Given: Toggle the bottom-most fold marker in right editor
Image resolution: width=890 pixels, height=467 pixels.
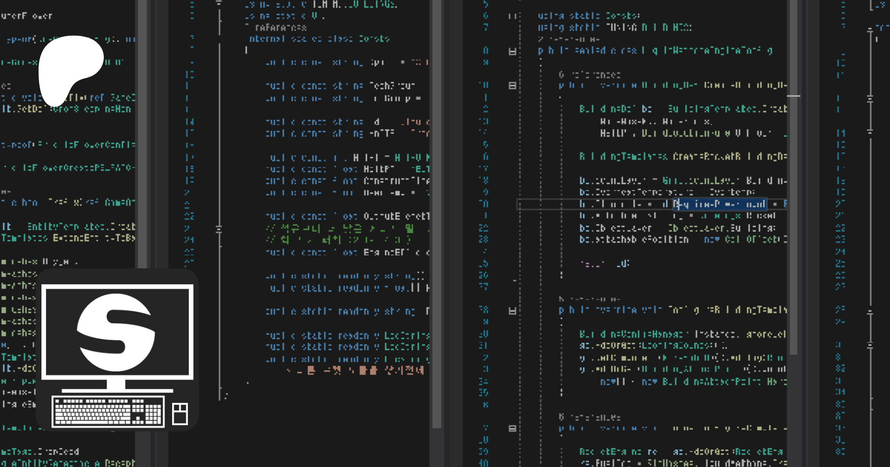Looking at the screenshot, I should (512, 428).
